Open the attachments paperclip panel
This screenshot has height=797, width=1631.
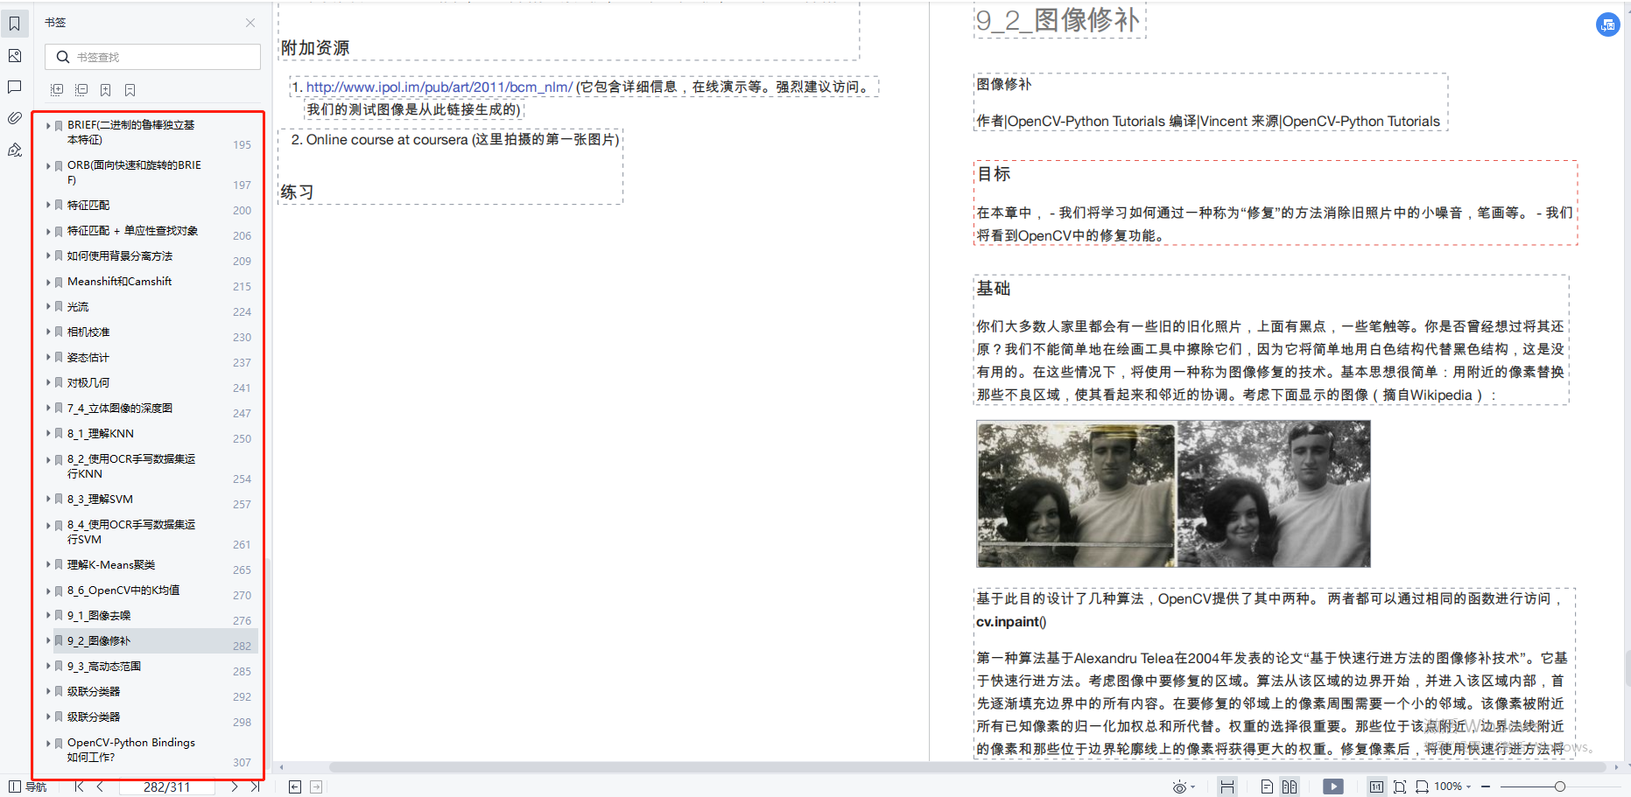point(15,118)
